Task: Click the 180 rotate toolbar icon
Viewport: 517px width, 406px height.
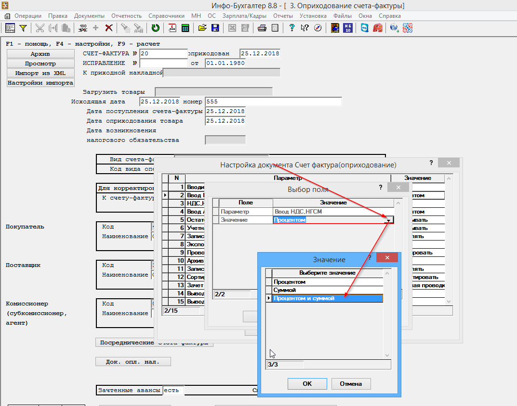Action: 83,28
